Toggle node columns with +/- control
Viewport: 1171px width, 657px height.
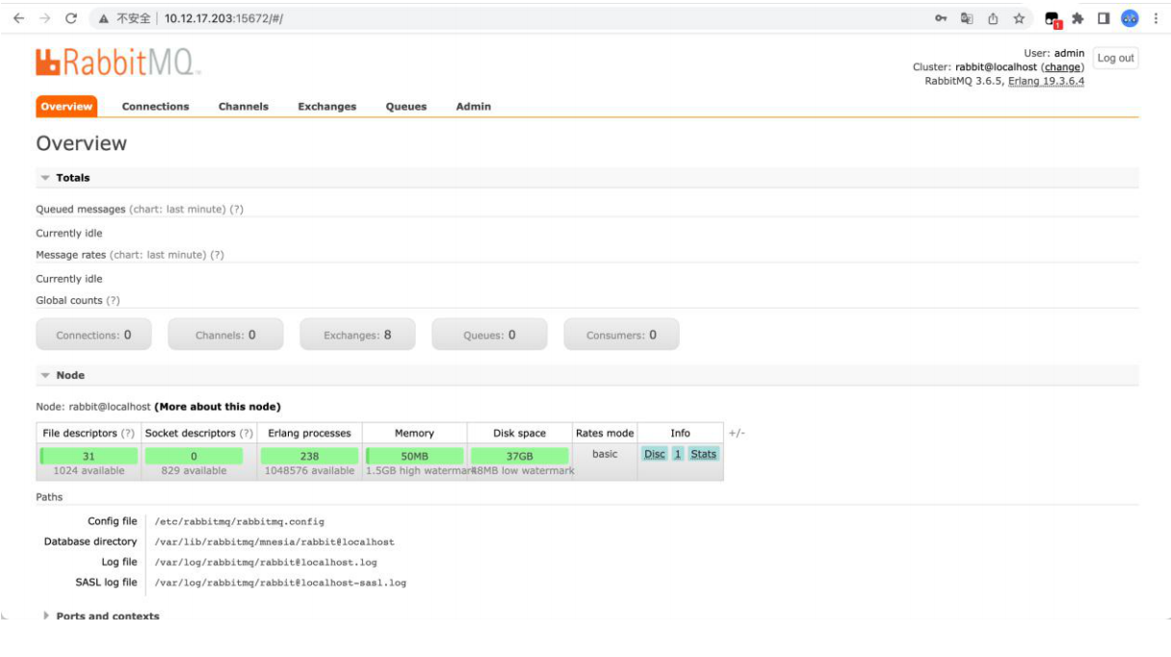(x=737, y=434)
